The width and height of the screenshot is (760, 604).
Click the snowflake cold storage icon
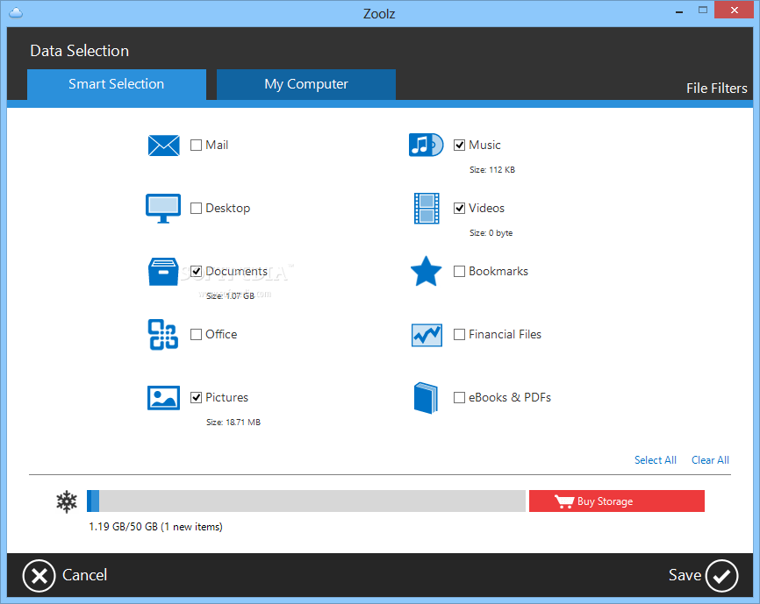pos(67,501)
